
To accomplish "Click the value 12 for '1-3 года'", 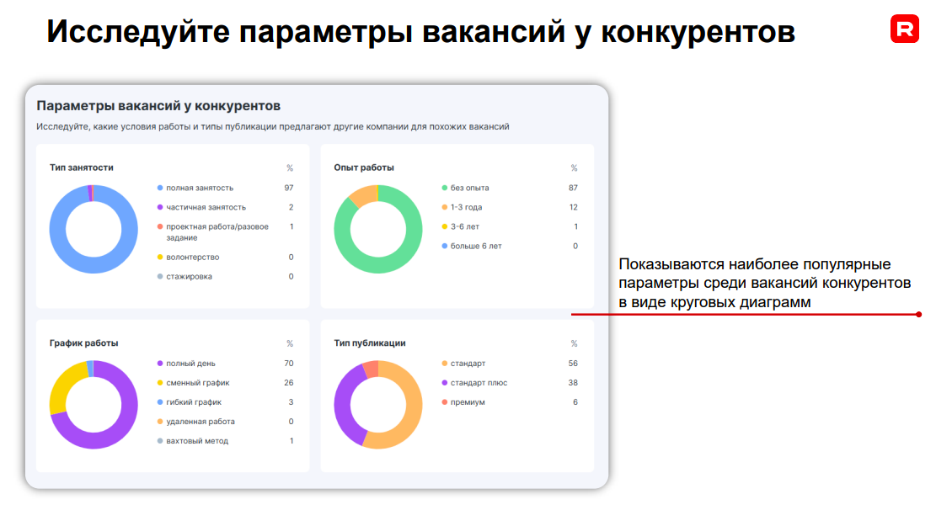I will click(573, 208).
